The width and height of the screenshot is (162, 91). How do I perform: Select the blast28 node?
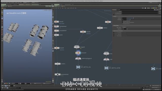[x=56, y=22]
